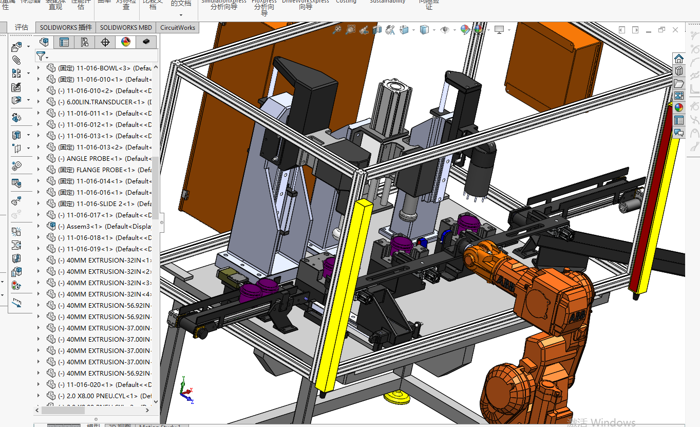Open the SOLIDWORKS Forum tab in task pane
The image size is (700, 427).
coord(679,133)
